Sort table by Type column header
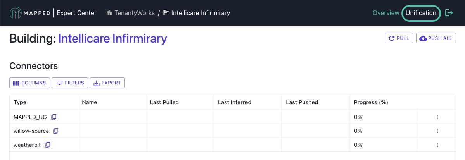The height and width of the screenshot is (160, 465). point(20,103)
